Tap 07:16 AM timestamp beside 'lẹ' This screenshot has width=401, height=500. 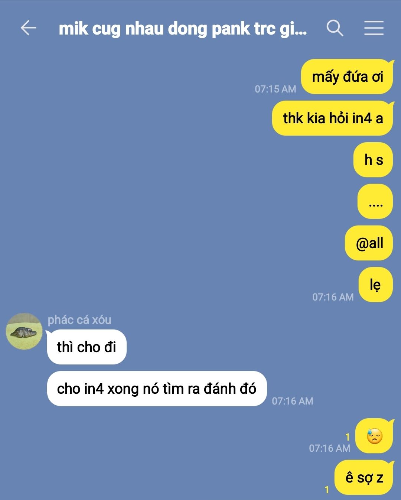click(333, 297)
